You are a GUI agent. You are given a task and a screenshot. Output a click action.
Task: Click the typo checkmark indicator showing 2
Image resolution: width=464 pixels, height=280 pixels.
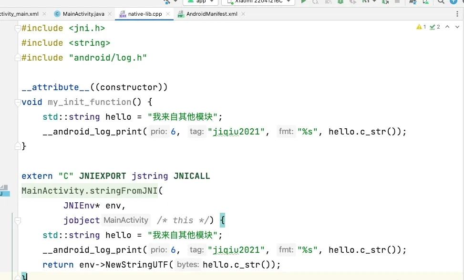click(435, 27)
